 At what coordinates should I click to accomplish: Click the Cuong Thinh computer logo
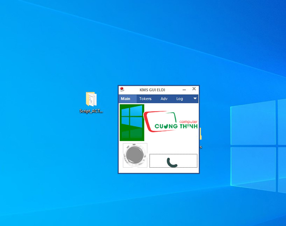(x=171, y=121)
